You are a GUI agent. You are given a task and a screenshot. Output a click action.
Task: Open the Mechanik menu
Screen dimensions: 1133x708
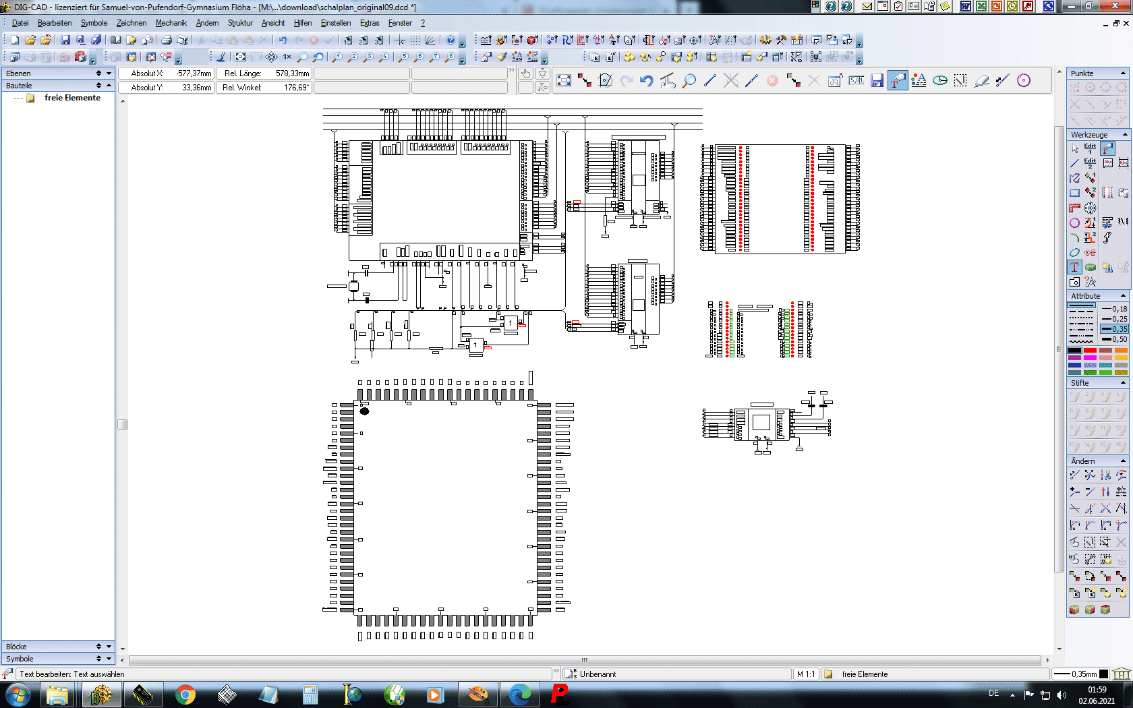click(171, 23)
